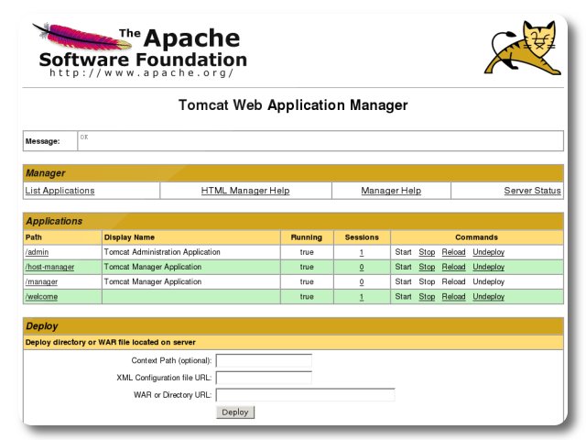The width and height of the screenshot is (586, 440).
Task: Undeploy the /admin application
Action: pos(488,252)
